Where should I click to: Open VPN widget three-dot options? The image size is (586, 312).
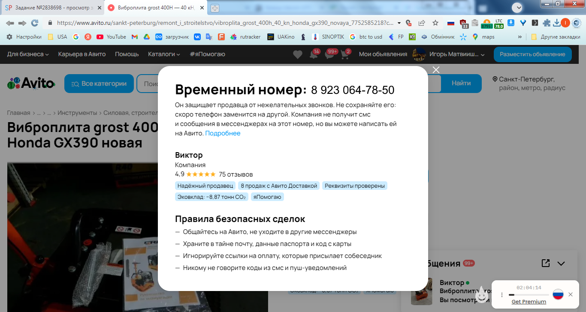coord(502,295)
